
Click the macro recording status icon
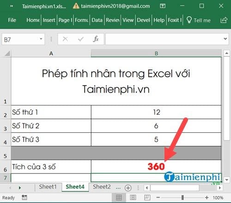[24, 197]
